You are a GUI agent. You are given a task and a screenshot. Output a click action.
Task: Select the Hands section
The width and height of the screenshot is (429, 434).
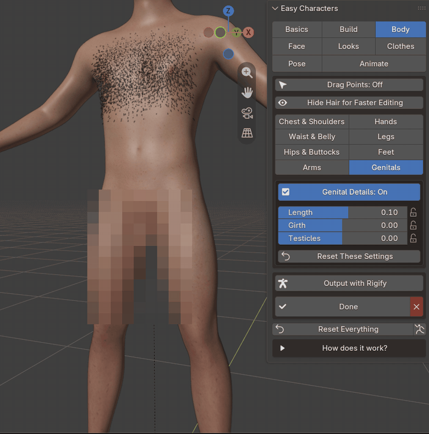tap(386, 122)
